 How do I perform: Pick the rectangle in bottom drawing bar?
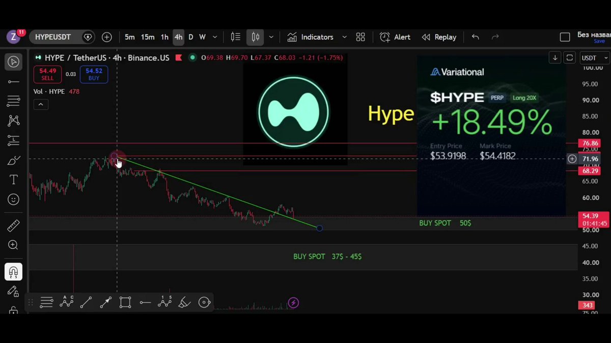[x=125, y=303]
